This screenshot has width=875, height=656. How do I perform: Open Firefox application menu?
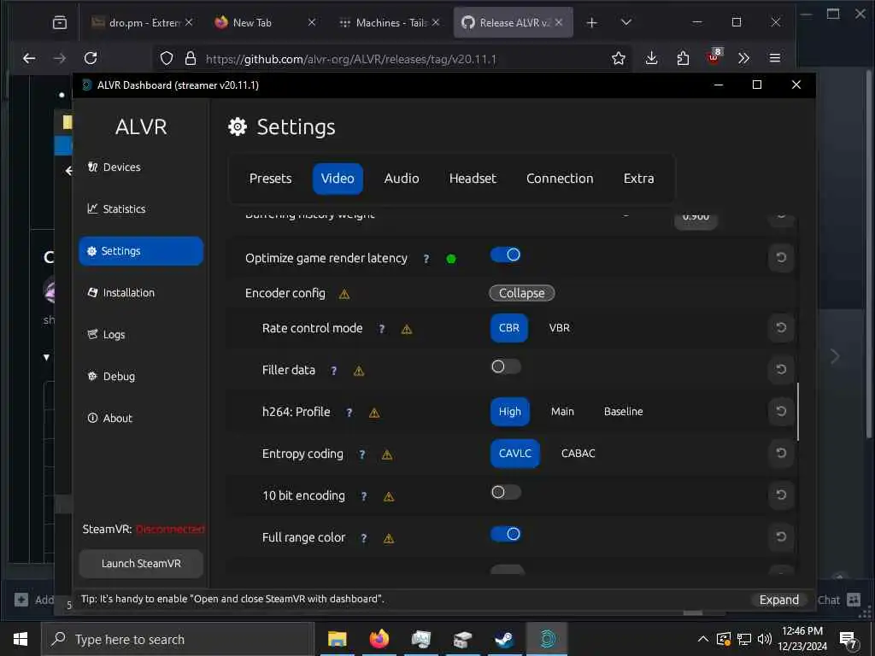click(x=774, y=58)
